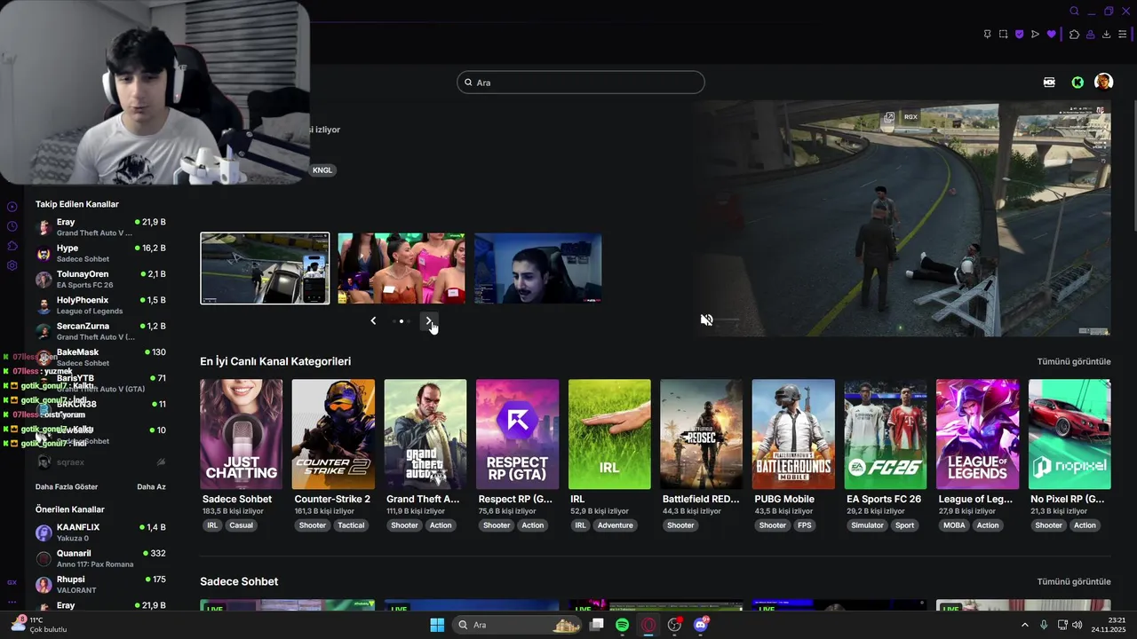Click GX sidebar three-dots more icon
This screenshot has width=1137, height=639.
[12, 602]
